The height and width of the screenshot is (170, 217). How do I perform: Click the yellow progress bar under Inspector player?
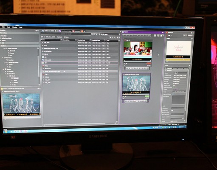coord(178,60)
